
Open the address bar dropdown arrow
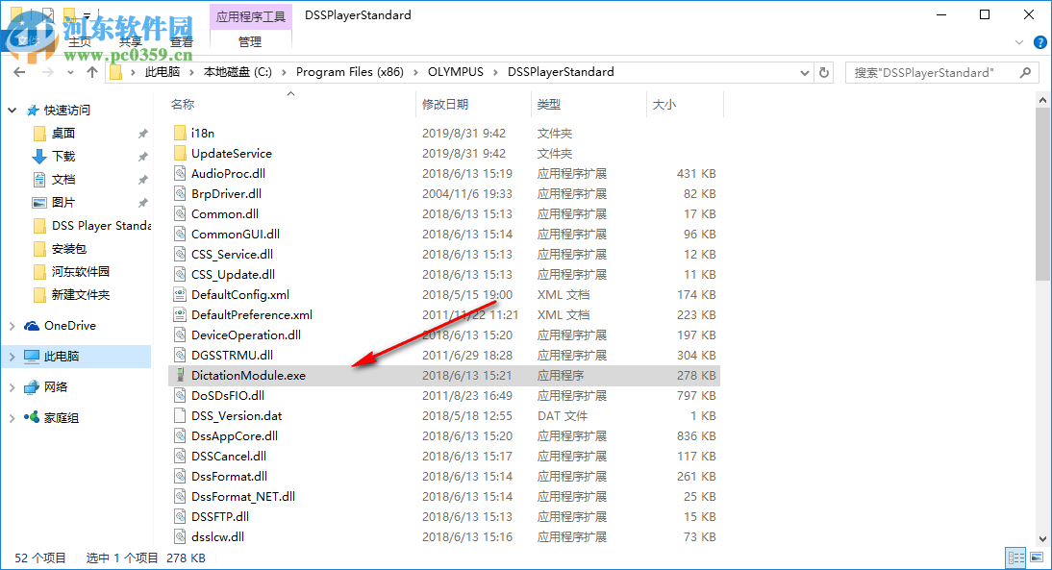click(x=804, y=71)
